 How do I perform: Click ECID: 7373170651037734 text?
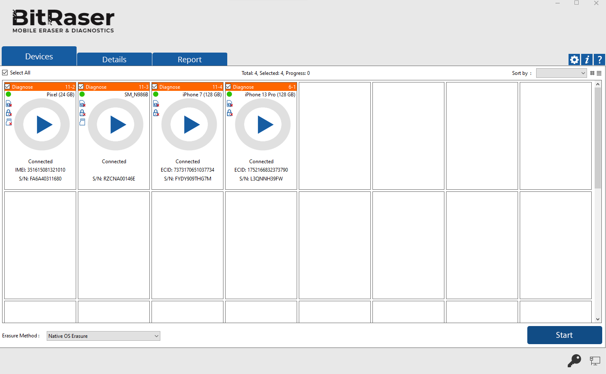pyautogui.click(x=188, y=170)
